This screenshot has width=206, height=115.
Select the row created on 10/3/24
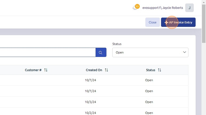point(90,102)
